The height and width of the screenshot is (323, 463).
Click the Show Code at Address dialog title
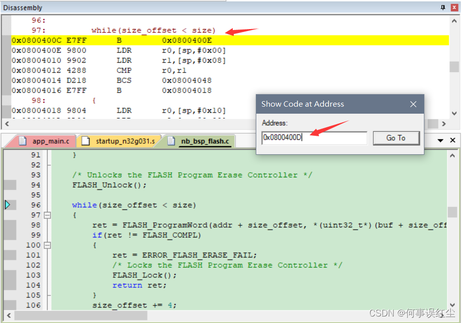302,104
